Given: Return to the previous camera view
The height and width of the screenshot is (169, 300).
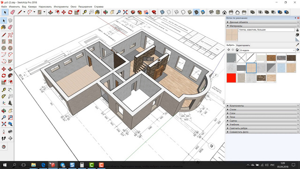Looking at the screenshot, I should (10, 124).
